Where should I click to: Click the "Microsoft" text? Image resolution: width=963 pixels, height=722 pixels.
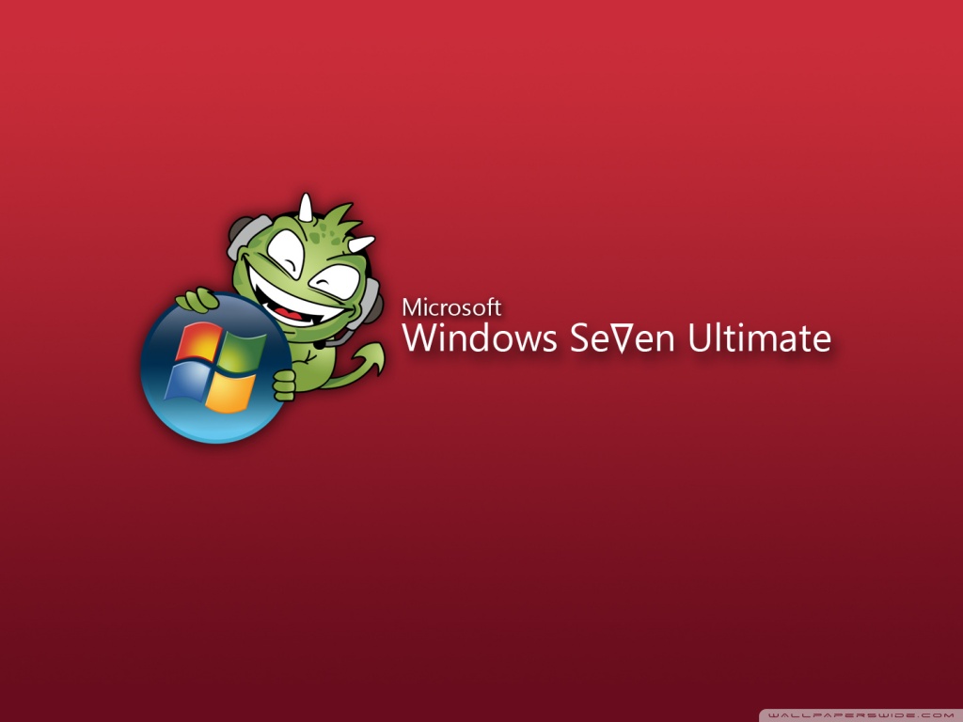coord(451,307)
